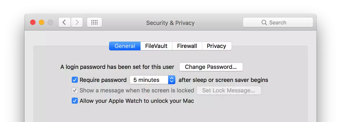Switch to the FileVault tab
The height and width of the screenshot is (122, 341).
156,46
